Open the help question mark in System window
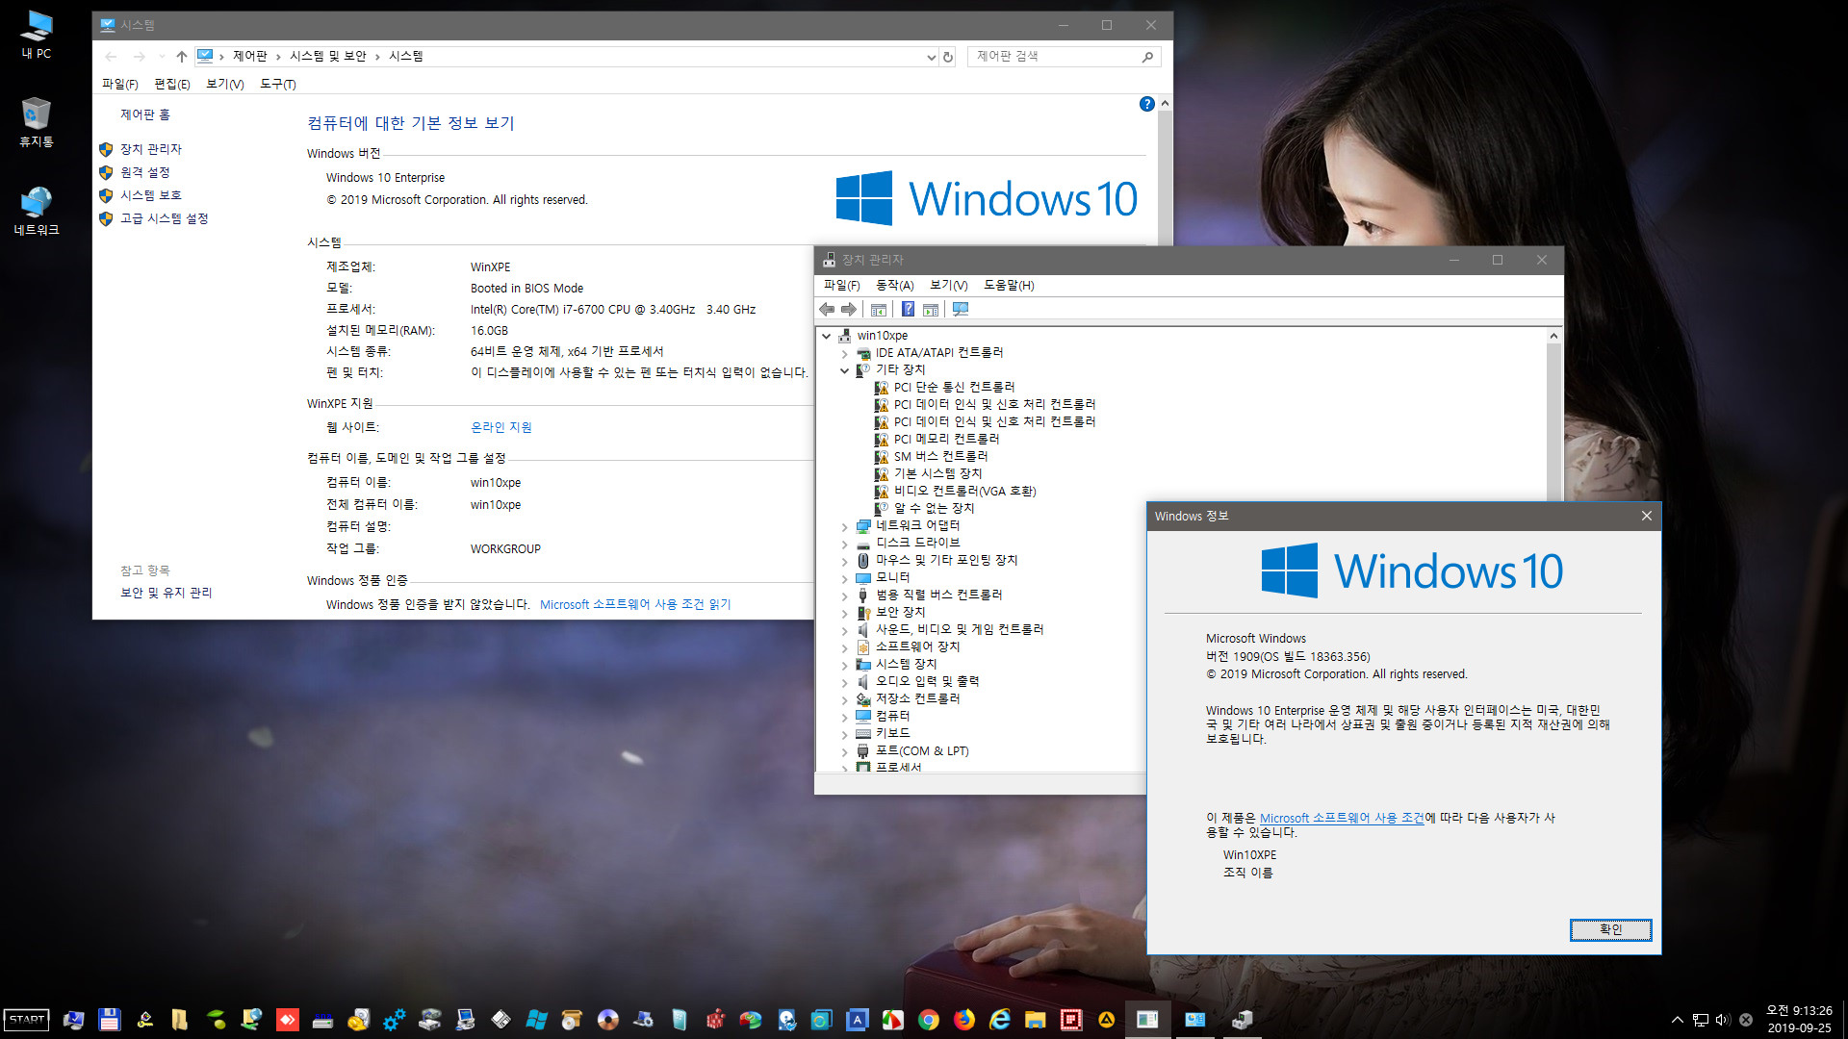 coord(1146,104)
